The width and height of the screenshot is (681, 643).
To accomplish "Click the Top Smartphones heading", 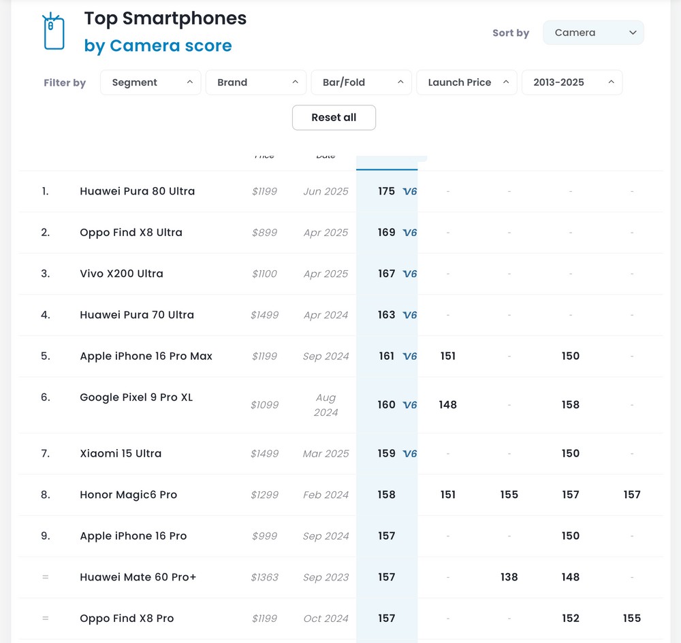I will (x=165, y=18).
